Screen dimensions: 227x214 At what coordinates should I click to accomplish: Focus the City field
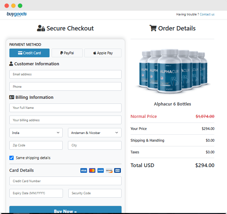pos(95,145)
